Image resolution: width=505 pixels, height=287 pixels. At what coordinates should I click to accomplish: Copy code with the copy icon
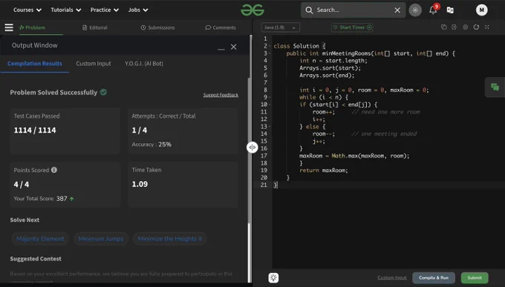click(x=444, y=27)
